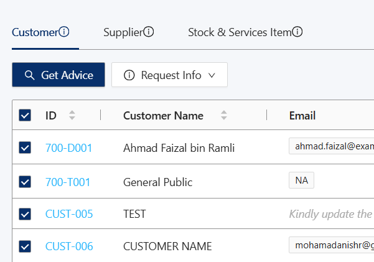Open customer ID link 700-T001
The width and height of the screenshot is (374, 262).
click(x=68, y=182)
